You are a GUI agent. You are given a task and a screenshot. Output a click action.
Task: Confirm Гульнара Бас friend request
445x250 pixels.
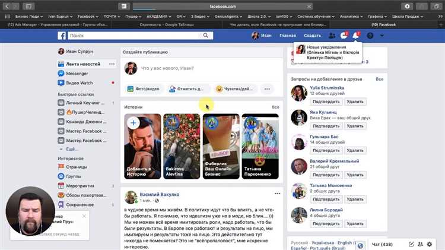[x=326, y=151]
